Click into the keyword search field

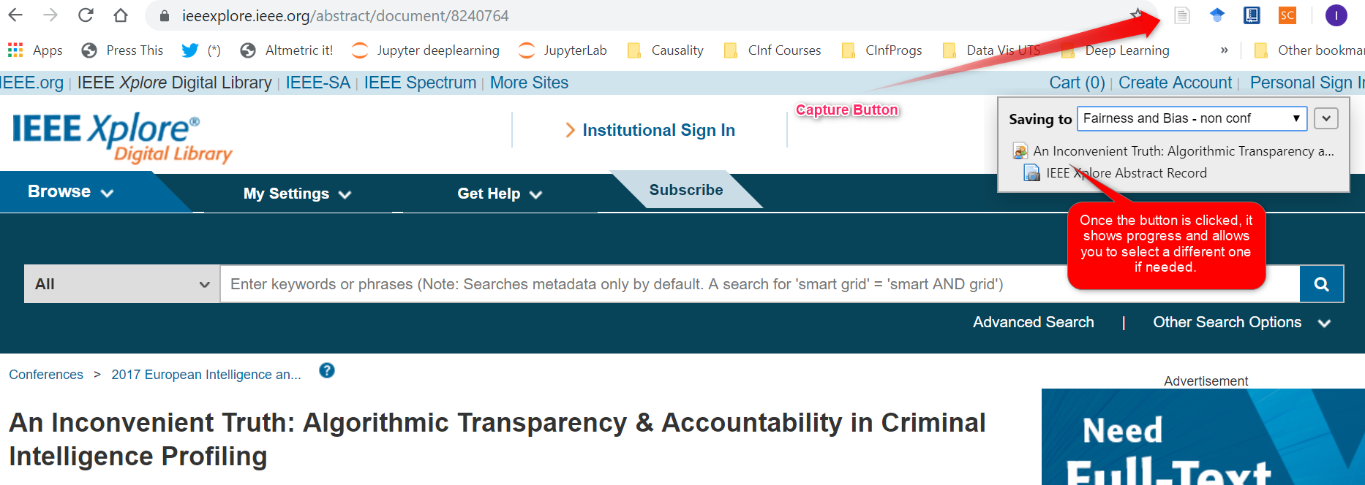[x=759, y=284]
